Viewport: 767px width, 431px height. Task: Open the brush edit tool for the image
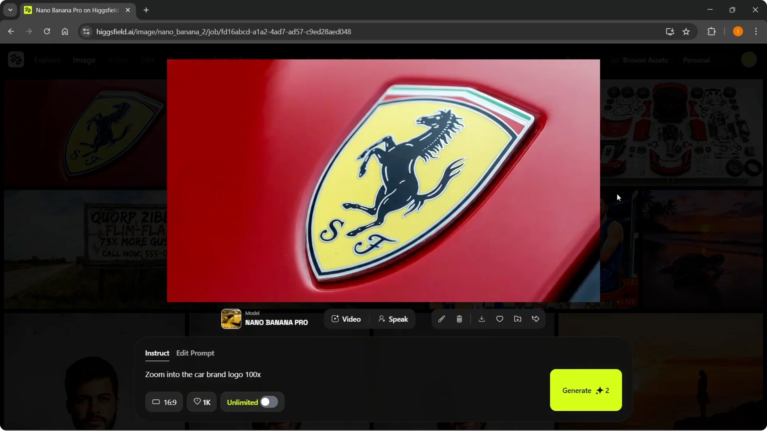coord(442,319)
